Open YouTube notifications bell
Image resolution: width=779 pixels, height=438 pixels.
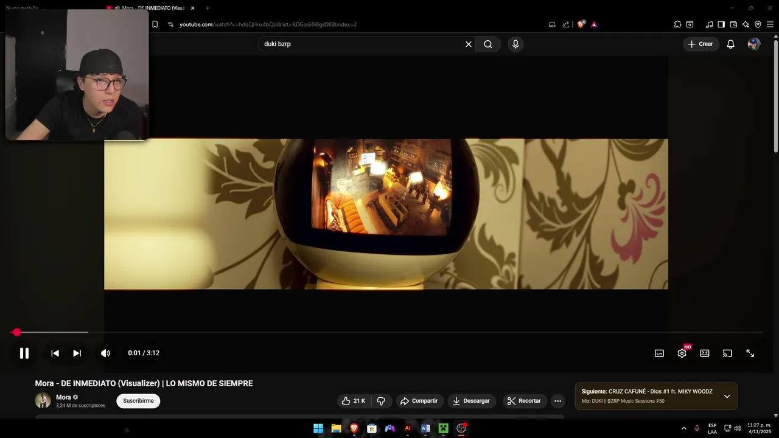(x=731, y=44)
